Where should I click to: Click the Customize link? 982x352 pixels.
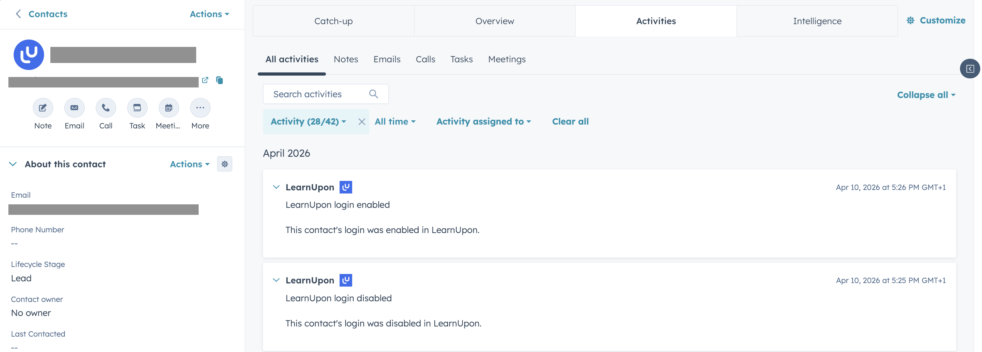[942, 21]
